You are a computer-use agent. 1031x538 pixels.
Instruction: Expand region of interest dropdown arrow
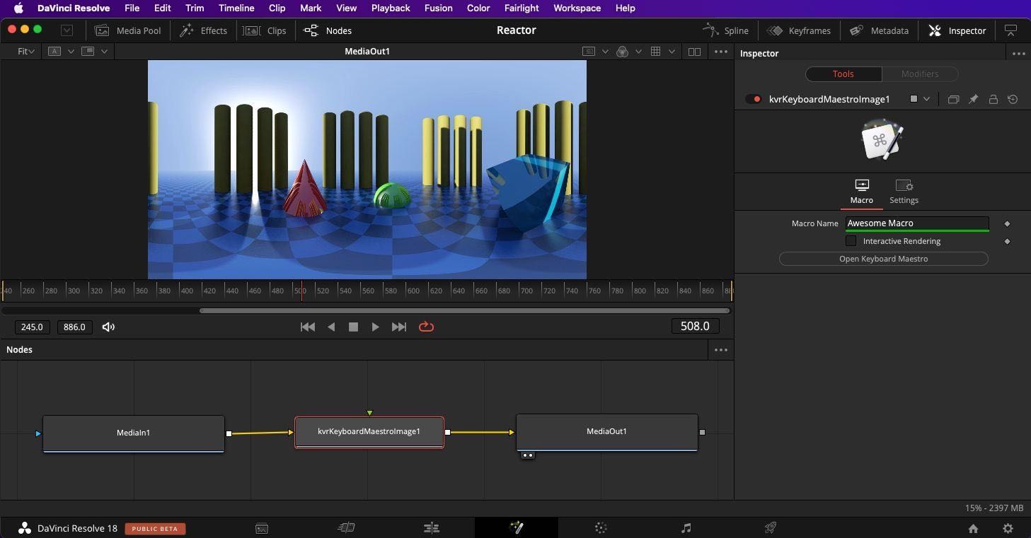click(605, 52)
